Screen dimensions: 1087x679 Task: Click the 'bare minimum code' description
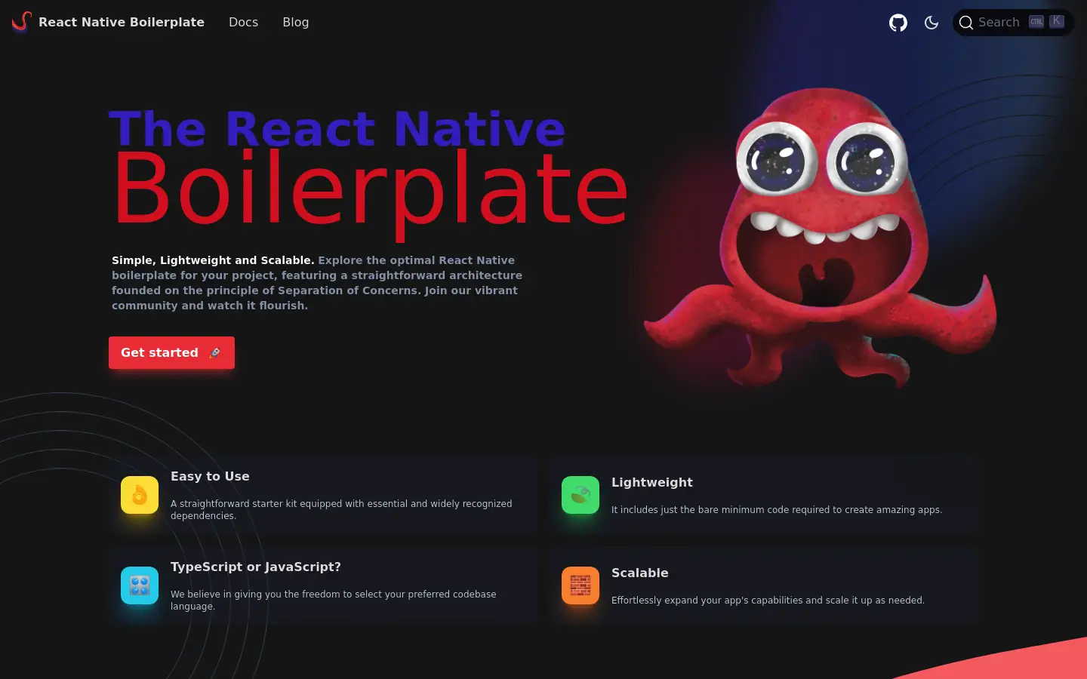point(777,510)
